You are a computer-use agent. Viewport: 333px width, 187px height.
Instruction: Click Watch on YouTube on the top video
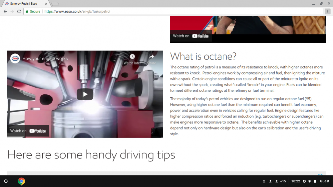point(191,36)
